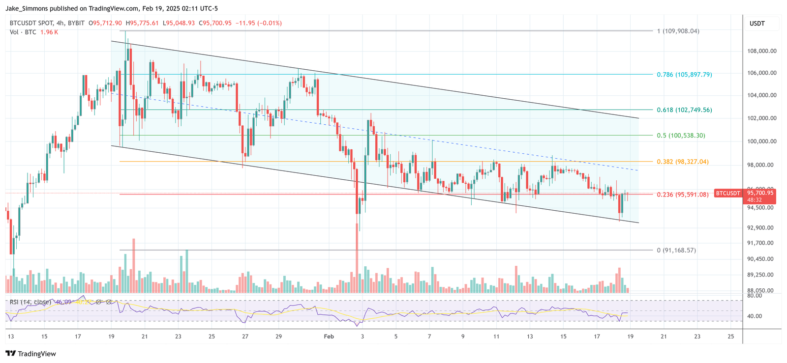Click the TradingView logo at the bottom
The image size is (787, 363).
[30, 354]
